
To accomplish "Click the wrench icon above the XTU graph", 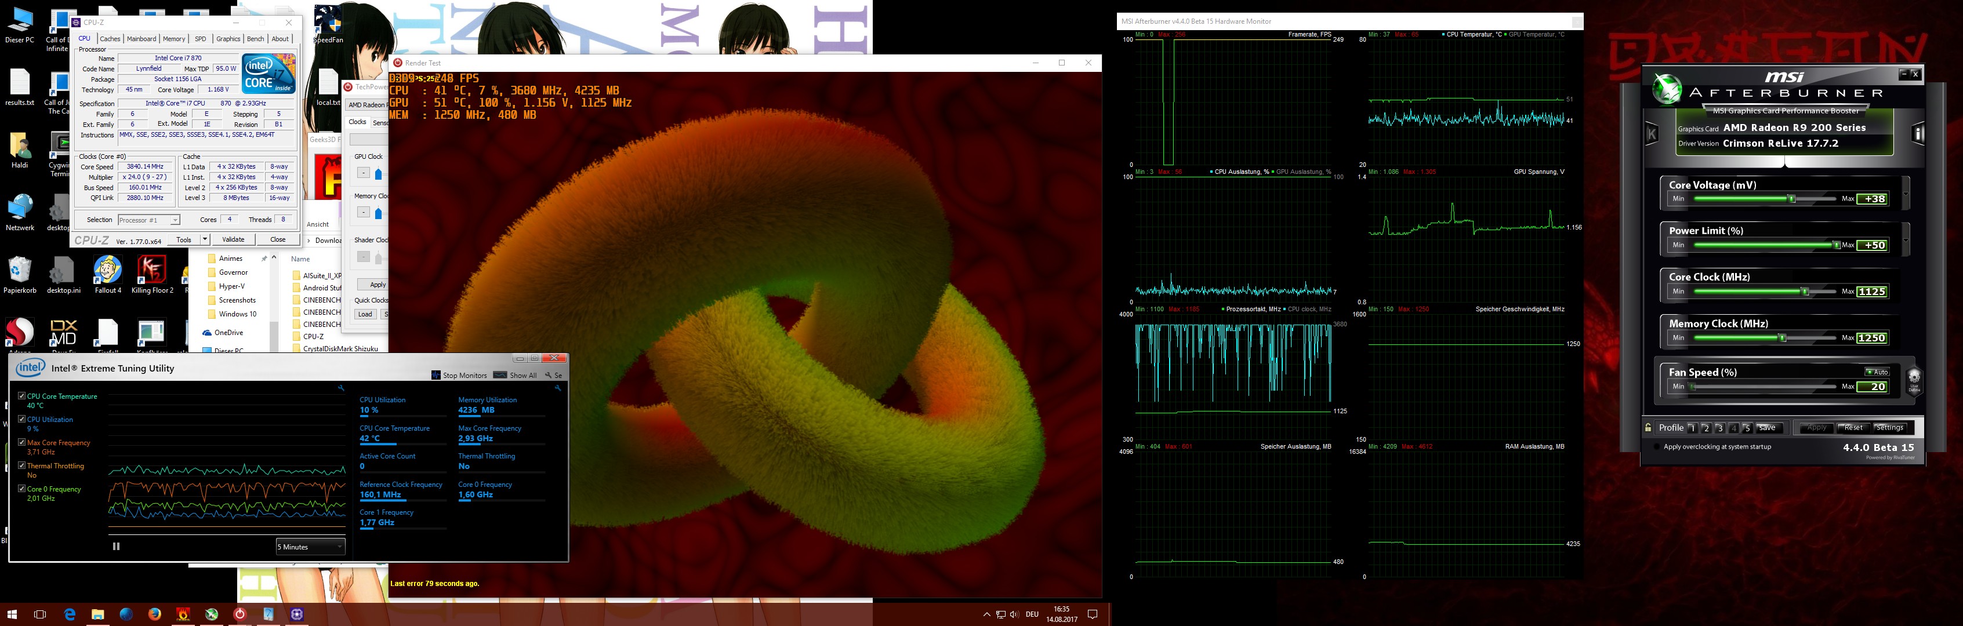I will point(340,388).
